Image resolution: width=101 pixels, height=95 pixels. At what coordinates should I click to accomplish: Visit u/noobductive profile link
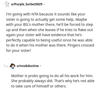click(x=28, y=66)
